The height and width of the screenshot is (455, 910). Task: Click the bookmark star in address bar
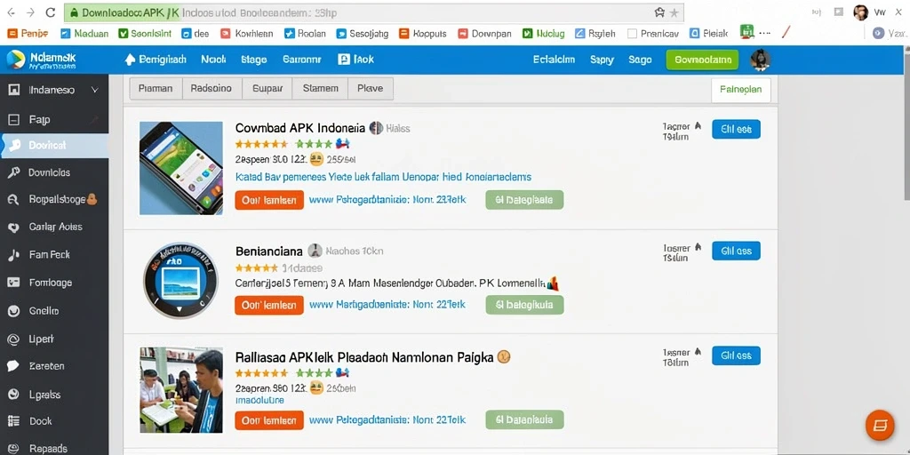[x=674, y=12]
